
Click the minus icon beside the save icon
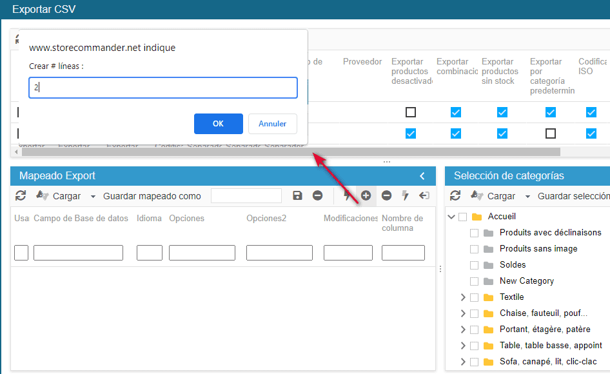(318, 195)
